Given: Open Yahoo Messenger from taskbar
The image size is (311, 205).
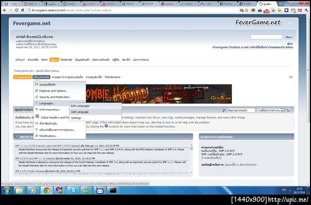Looking at the screenshot, I should click(x=59, y=190).
